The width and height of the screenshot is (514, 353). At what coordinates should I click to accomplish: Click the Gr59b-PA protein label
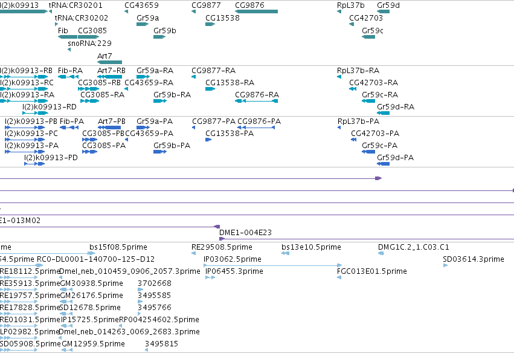tap(172, 146)
